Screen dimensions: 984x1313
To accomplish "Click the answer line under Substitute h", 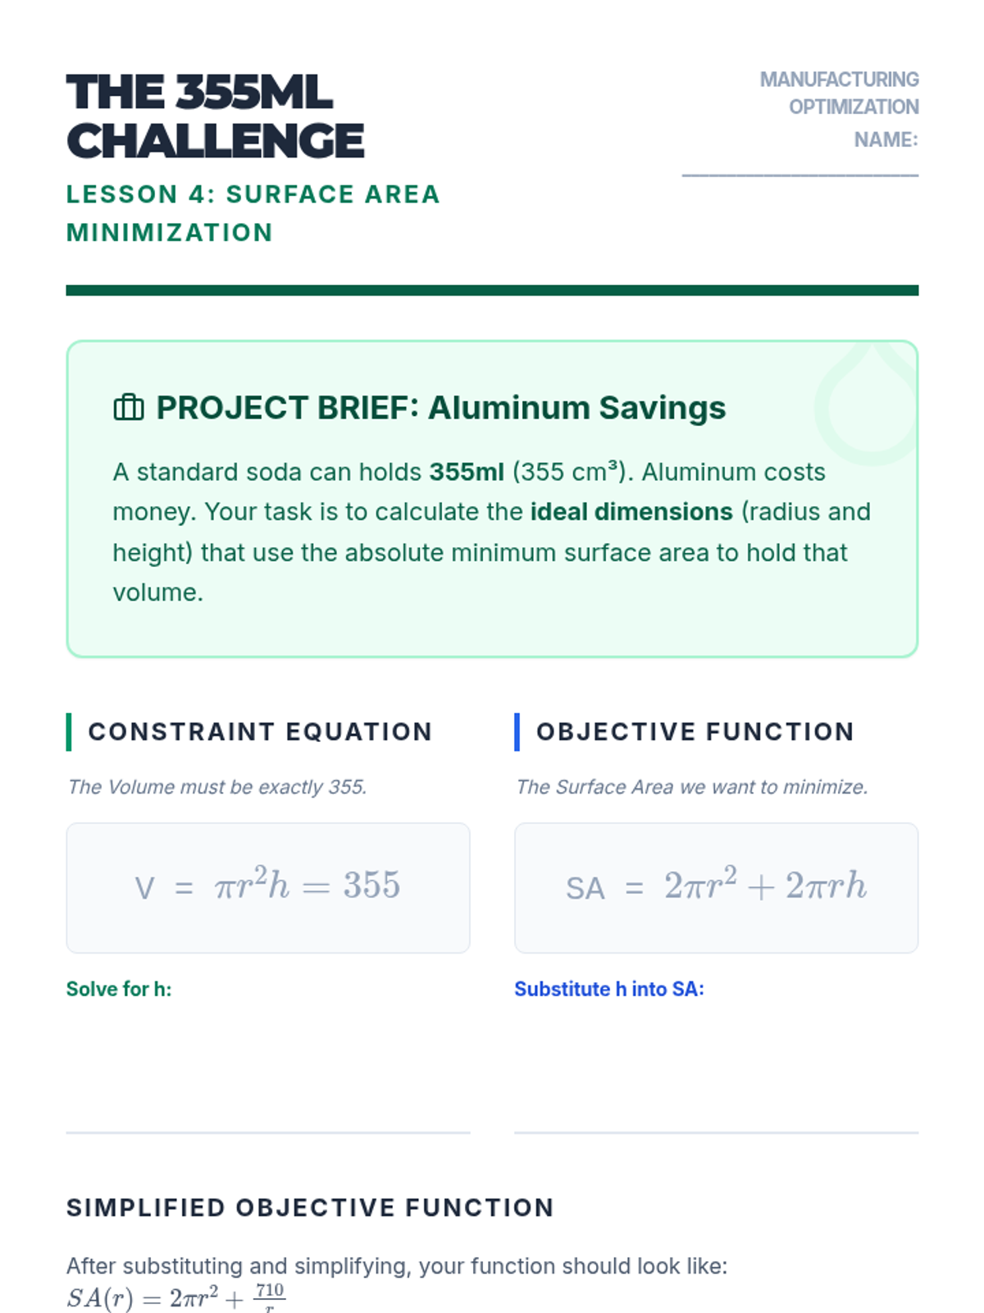I will point(716,1132).
